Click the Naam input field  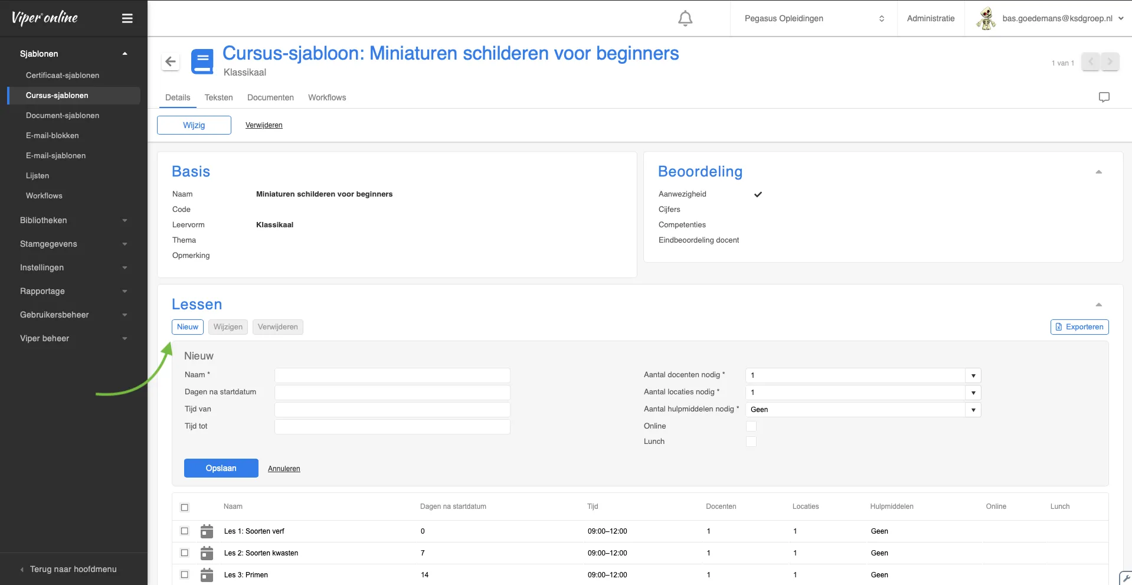tap(392, 375)
